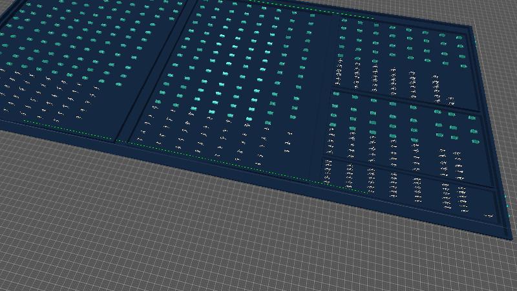The height and width of the screenshot is (291, 517).
Task: Select the rightmost teal pad in the middle-right panel
Action: click(x=474, y=132)
